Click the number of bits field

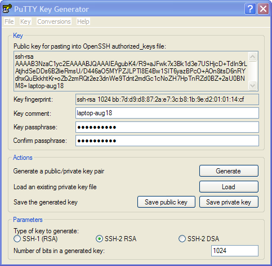pyautogui.click(x=235, y=251)
